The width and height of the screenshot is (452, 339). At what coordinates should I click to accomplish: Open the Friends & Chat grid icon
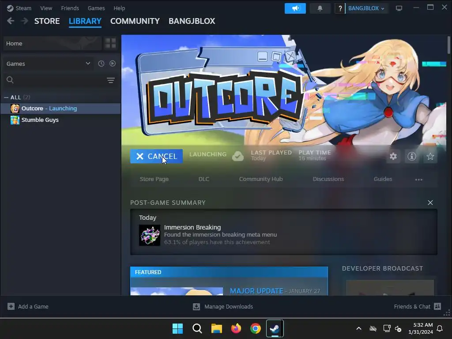point(437,306)
